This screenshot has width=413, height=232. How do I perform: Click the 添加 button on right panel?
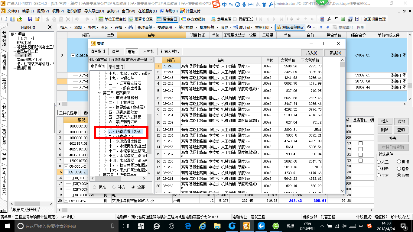(401, 121)
